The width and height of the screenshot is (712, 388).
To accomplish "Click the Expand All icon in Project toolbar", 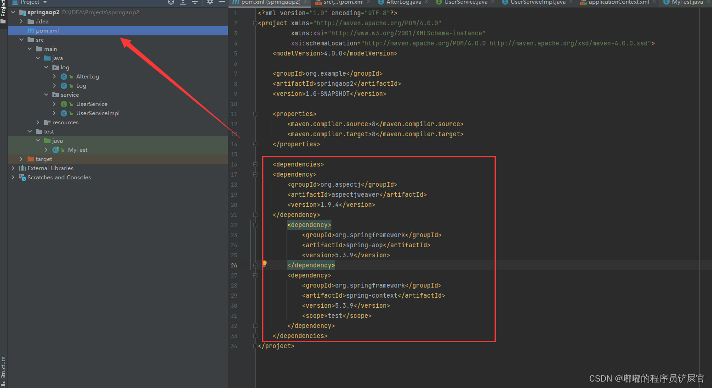I will click(183, 2).
